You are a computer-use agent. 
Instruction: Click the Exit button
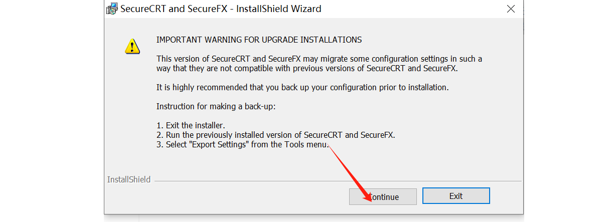[x=456, y=196]
